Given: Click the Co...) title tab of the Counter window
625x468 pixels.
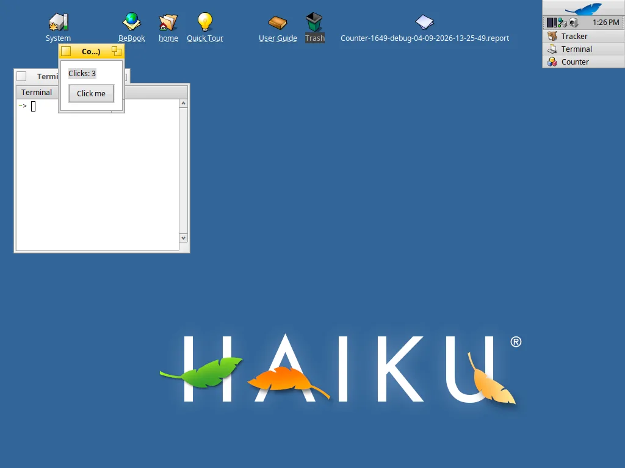Looking at the screenshot, I should [91, 51].
